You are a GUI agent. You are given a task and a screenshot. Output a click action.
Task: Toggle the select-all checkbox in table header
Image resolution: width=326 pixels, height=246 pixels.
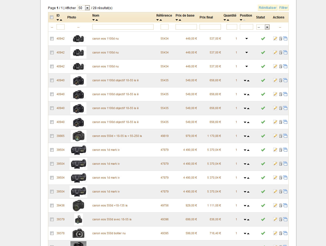point(52,17)
